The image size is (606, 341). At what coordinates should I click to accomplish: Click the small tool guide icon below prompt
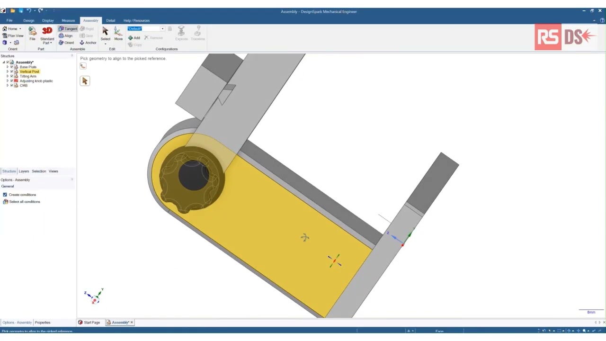point(83,66)
